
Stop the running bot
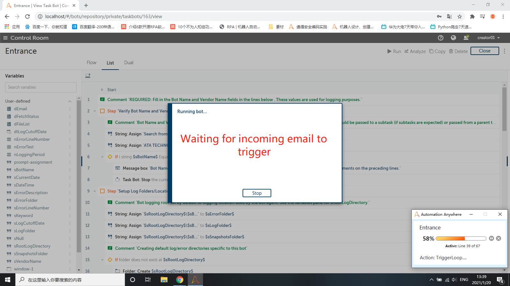257,193
